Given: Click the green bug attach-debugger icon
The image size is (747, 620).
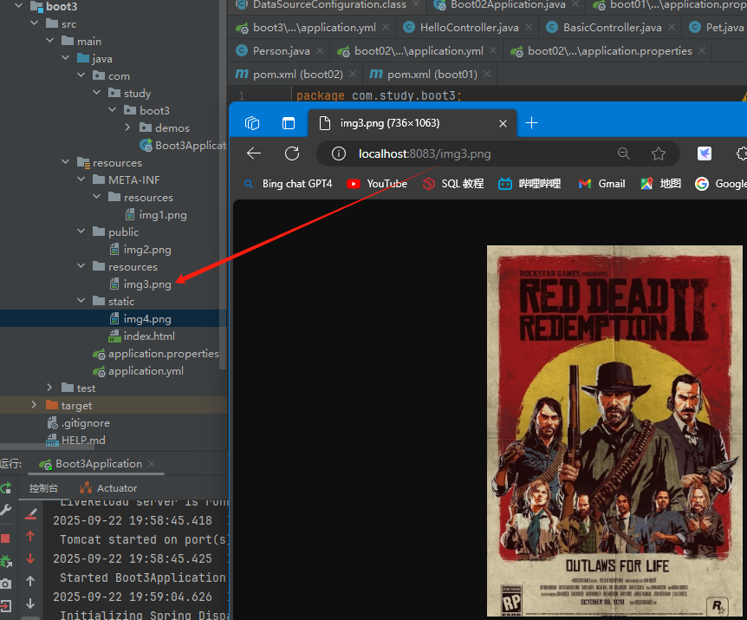Looking at the screenshot, I should point(6,561).
